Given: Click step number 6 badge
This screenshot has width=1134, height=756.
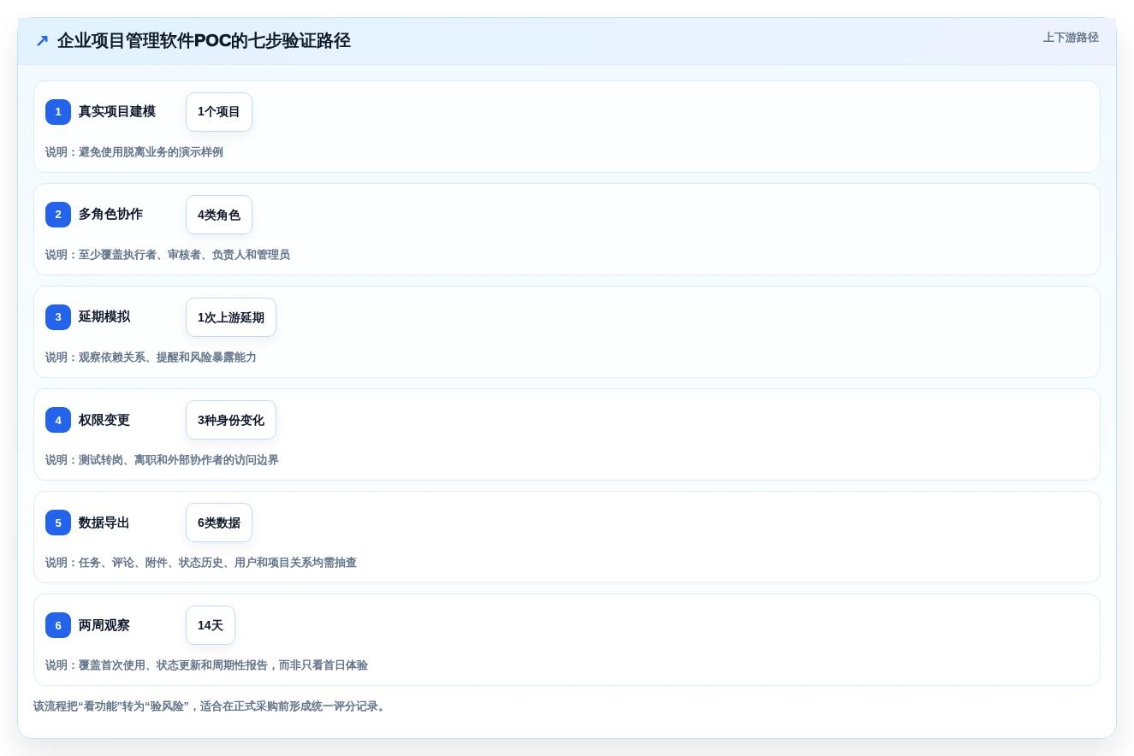Looking at the screenshot, I should [x=58, y=625].
